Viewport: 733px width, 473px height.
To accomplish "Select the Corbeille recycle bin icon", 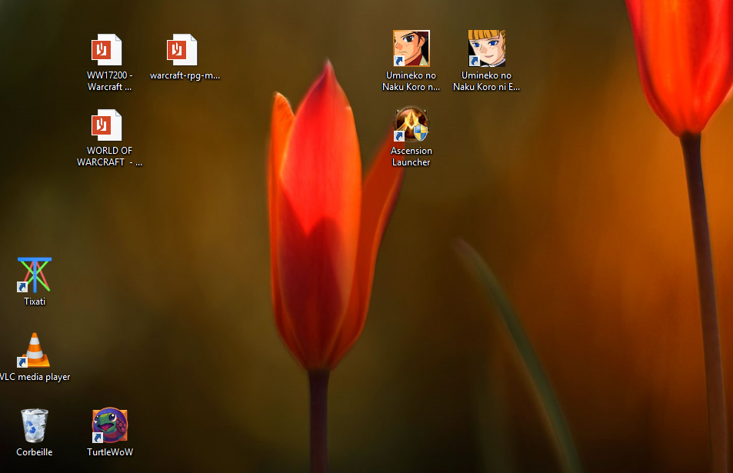I will click(35, 425).
